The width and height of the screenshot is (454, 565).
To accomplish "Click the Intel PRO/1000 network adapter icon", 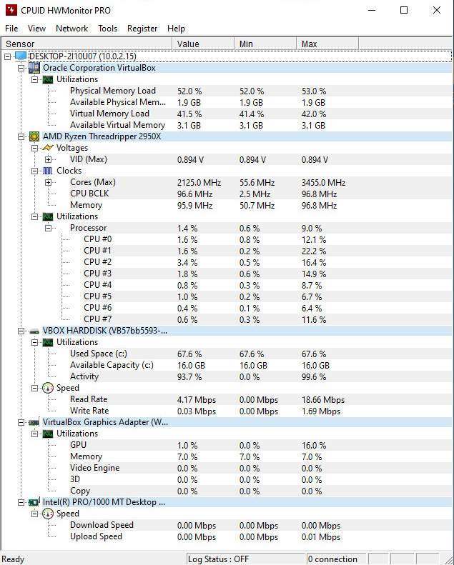I will point(34,502).
